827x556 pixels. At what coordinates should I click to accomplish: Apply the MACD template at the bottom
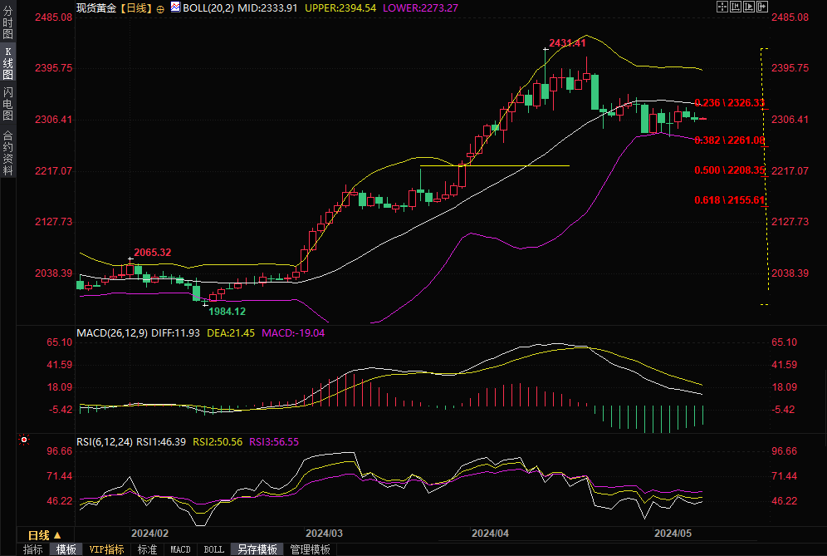180,549
